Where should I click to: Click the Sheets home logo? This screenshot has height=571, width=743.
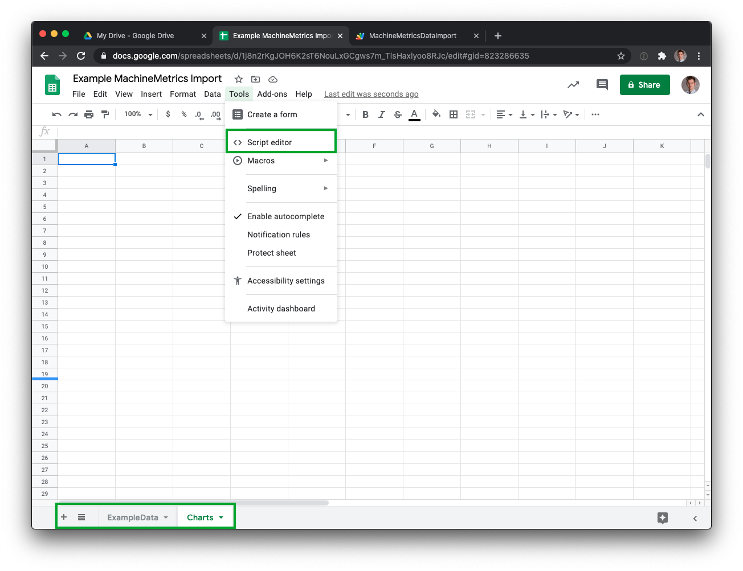[x=52, y=85]
